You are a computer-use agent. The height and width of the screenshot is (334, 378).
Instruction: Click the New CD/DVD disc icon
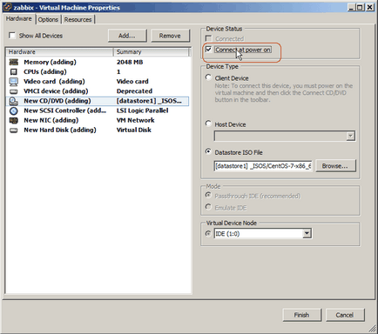point(14,101)
